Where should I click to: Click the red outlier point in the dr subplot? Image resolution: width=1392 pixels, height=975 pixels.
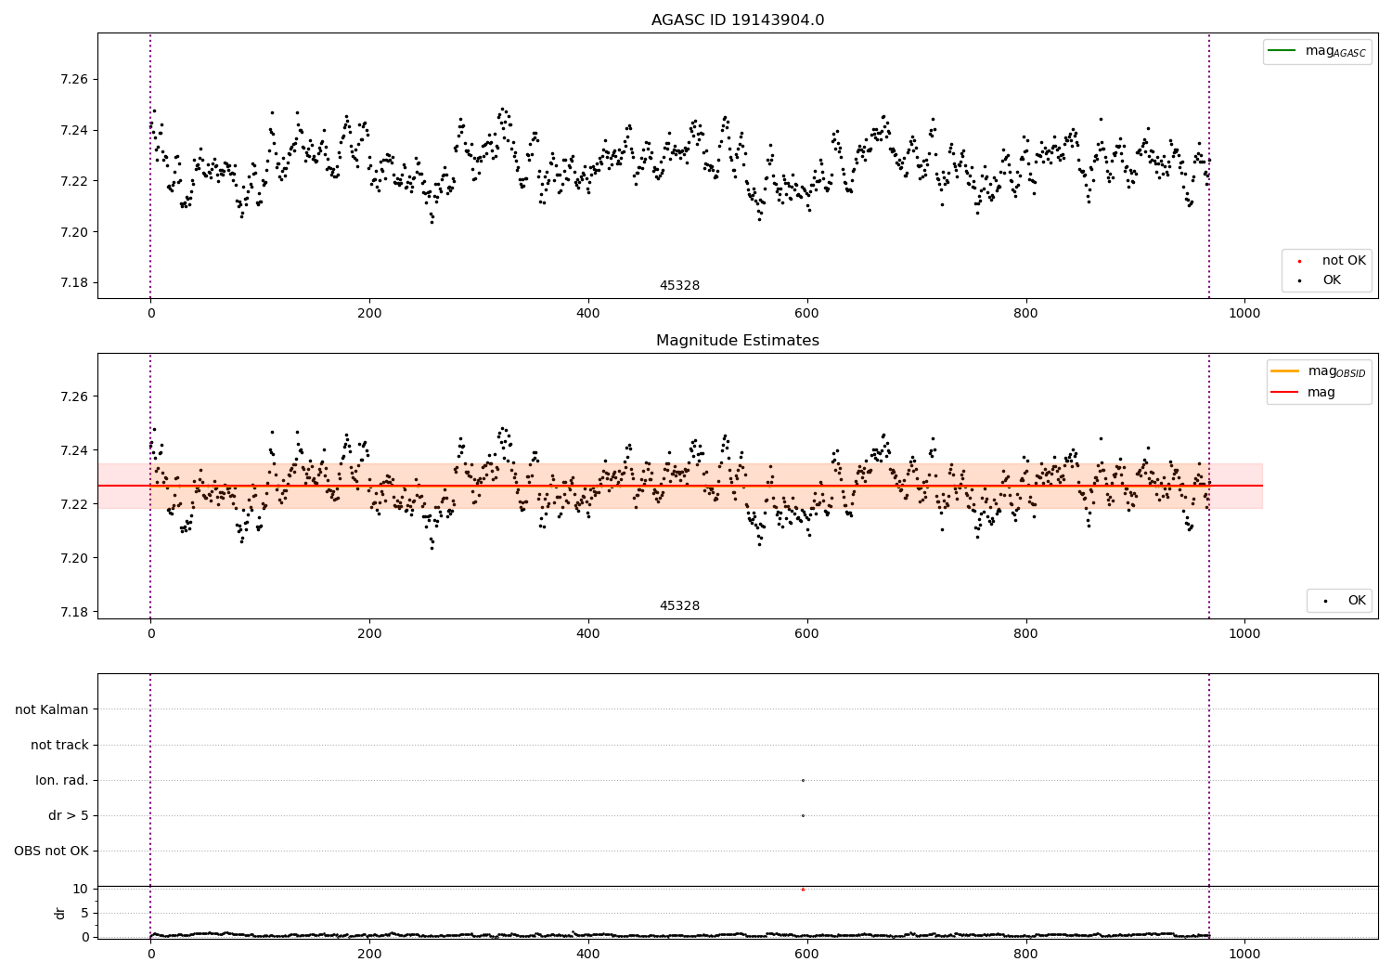803,890
